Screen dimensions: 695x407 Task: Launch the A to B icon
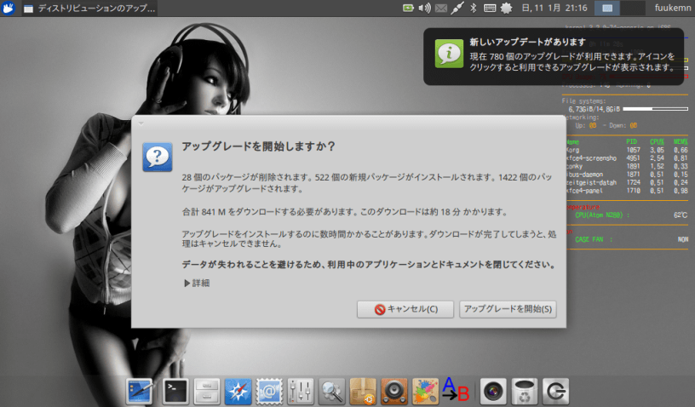(456, 390)
